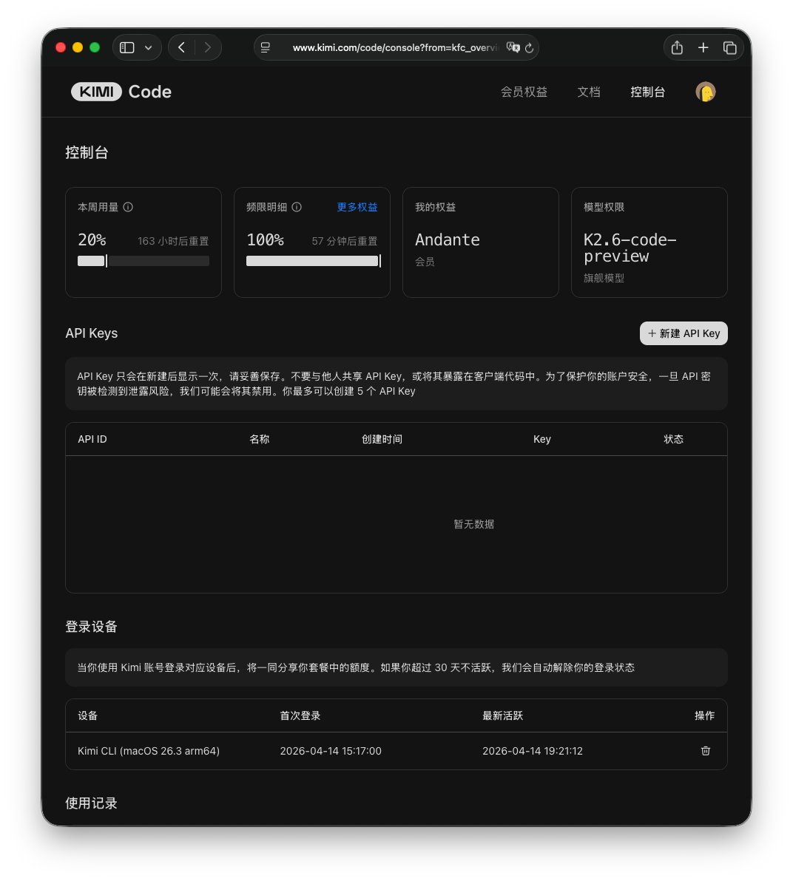The image size is (793, 881).
Task: Close the Safari window with red button
Action: pyautogui.click(x=61, y=48)
